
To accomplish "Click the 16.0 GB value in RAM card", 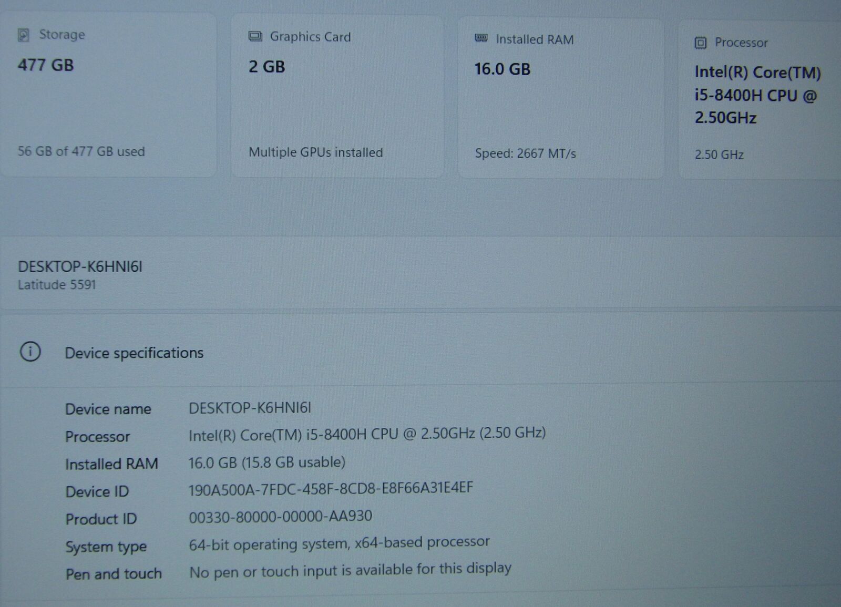I will [x=502, y=69].
